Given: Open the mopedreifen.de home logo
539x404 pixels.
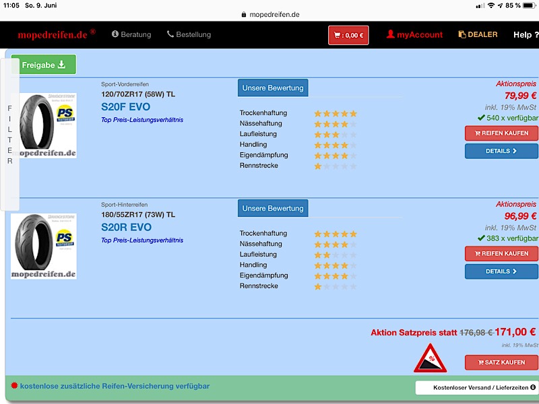Looking at the screenshot, I should [x=57, y=34].
